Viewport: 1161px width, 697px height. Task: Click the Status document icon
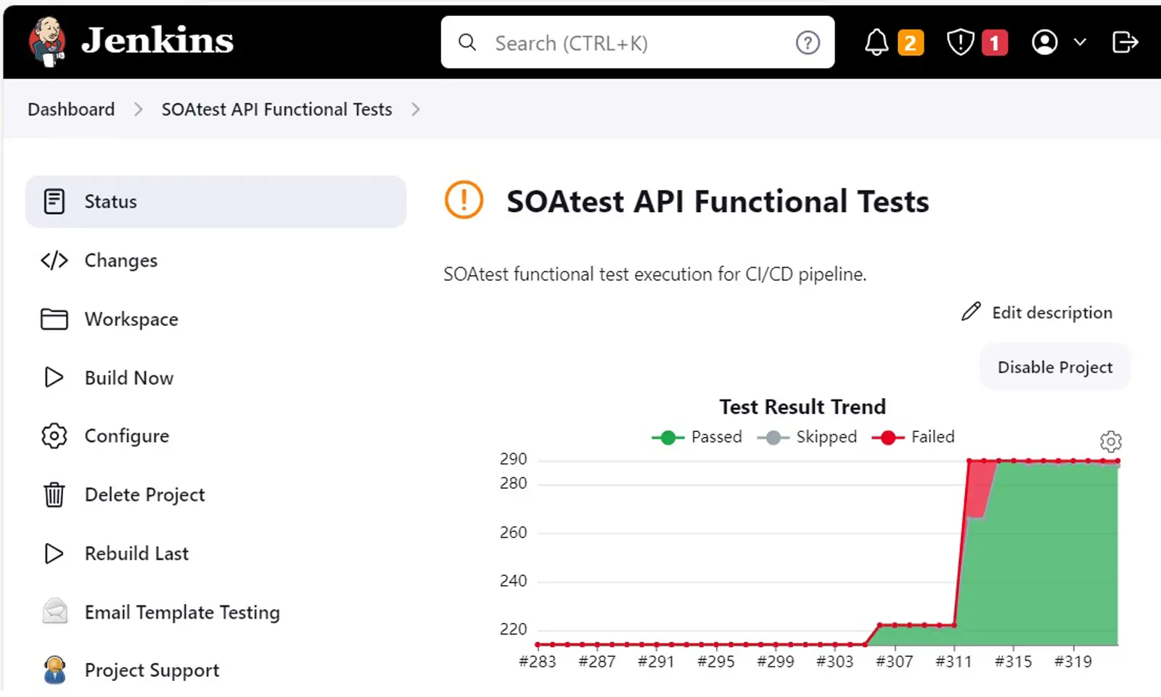tap(54, 201)
